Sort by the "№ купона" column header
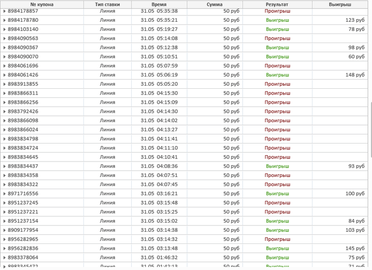This screenshot has height=270, width=372. click(42, 4)
